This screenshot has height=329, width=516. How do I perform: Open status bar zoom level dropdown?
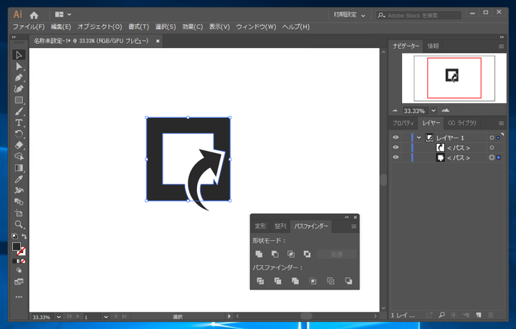59,317
